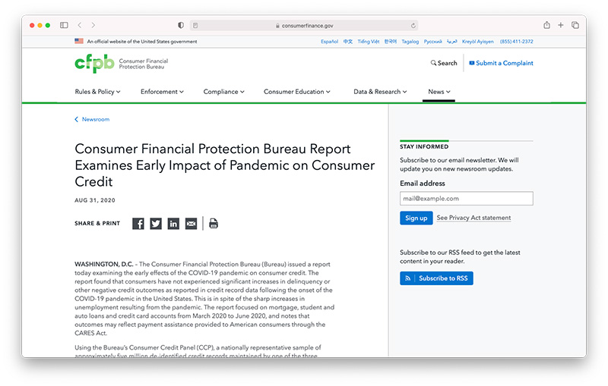This screenshot has width=608, height=386.
Task: Print the page using printer icon
Action: pos(214,224)
